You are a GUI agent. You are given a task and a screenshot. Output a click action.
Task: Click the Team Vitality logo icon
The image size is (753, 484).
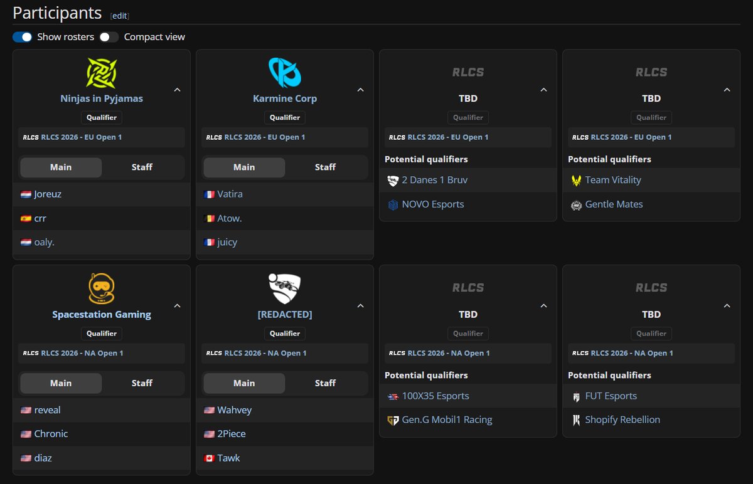click(576, 181)
